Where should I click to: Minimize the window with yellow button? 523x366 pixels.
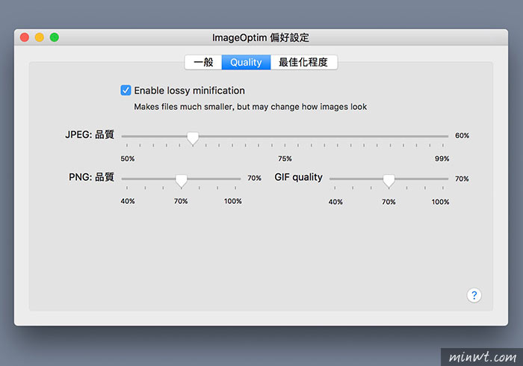coord(40,37)
